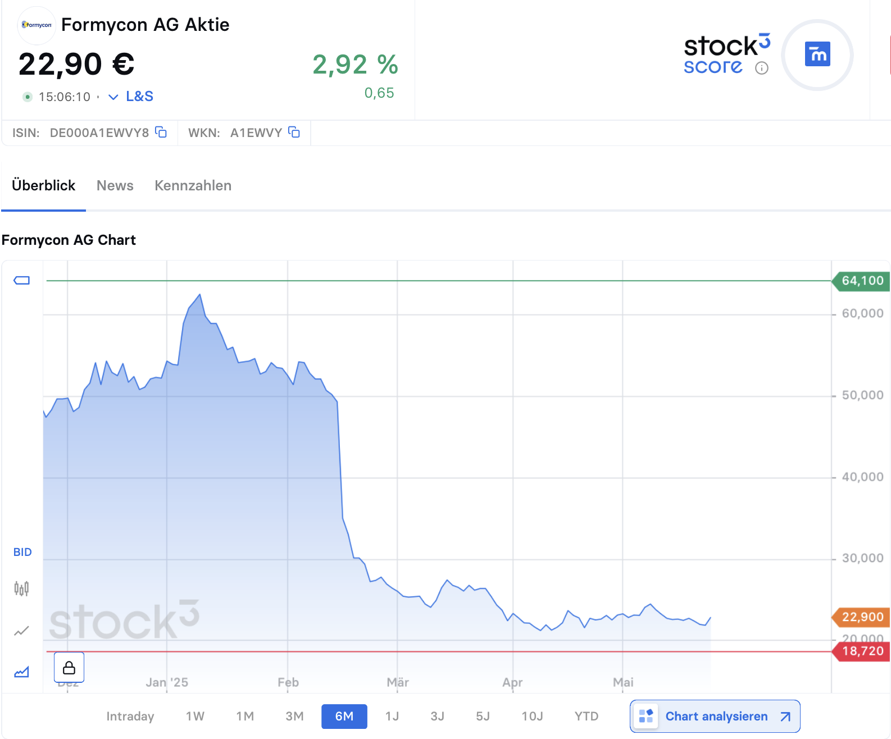Select the 3J time range
Viewport: 891px width, 739px height.
tap(438, 717)
